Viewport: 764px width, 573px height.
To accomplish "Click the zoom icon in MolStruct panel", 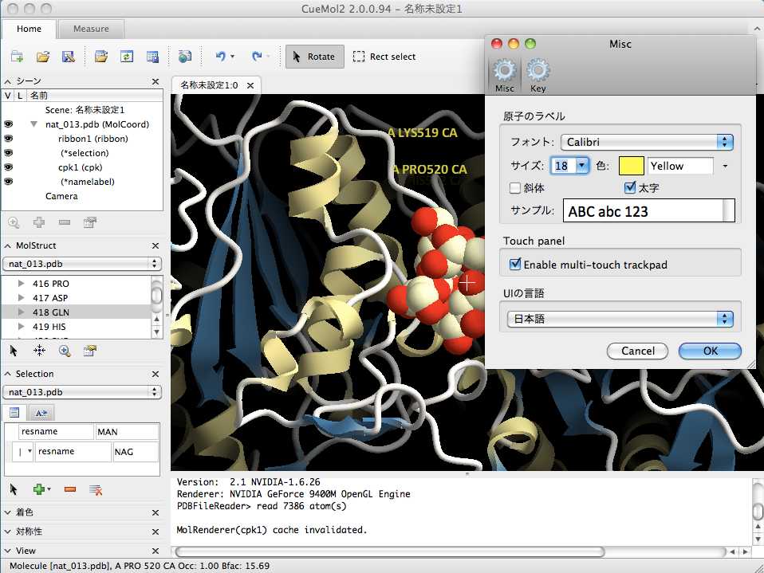I will coord(65,351).
